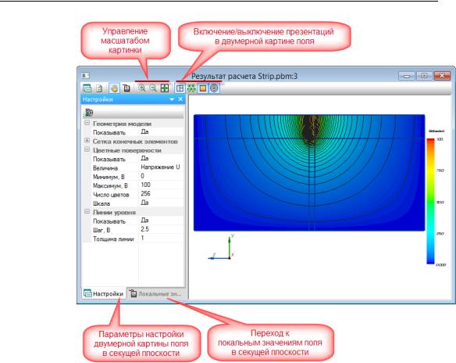
Task: Click the application icon in title bar
Action: coord(86,76)
